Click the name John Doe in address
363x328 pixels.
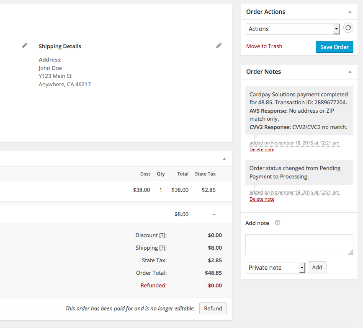pyautogui.click(x=50, y=68)
